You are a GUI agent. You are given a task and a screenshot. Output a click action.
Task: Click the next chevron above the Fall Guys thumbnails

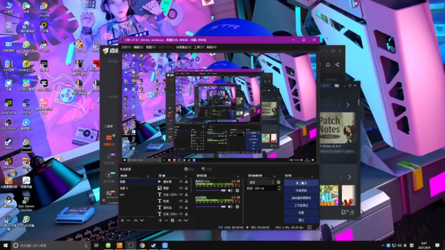coord(349,177)
